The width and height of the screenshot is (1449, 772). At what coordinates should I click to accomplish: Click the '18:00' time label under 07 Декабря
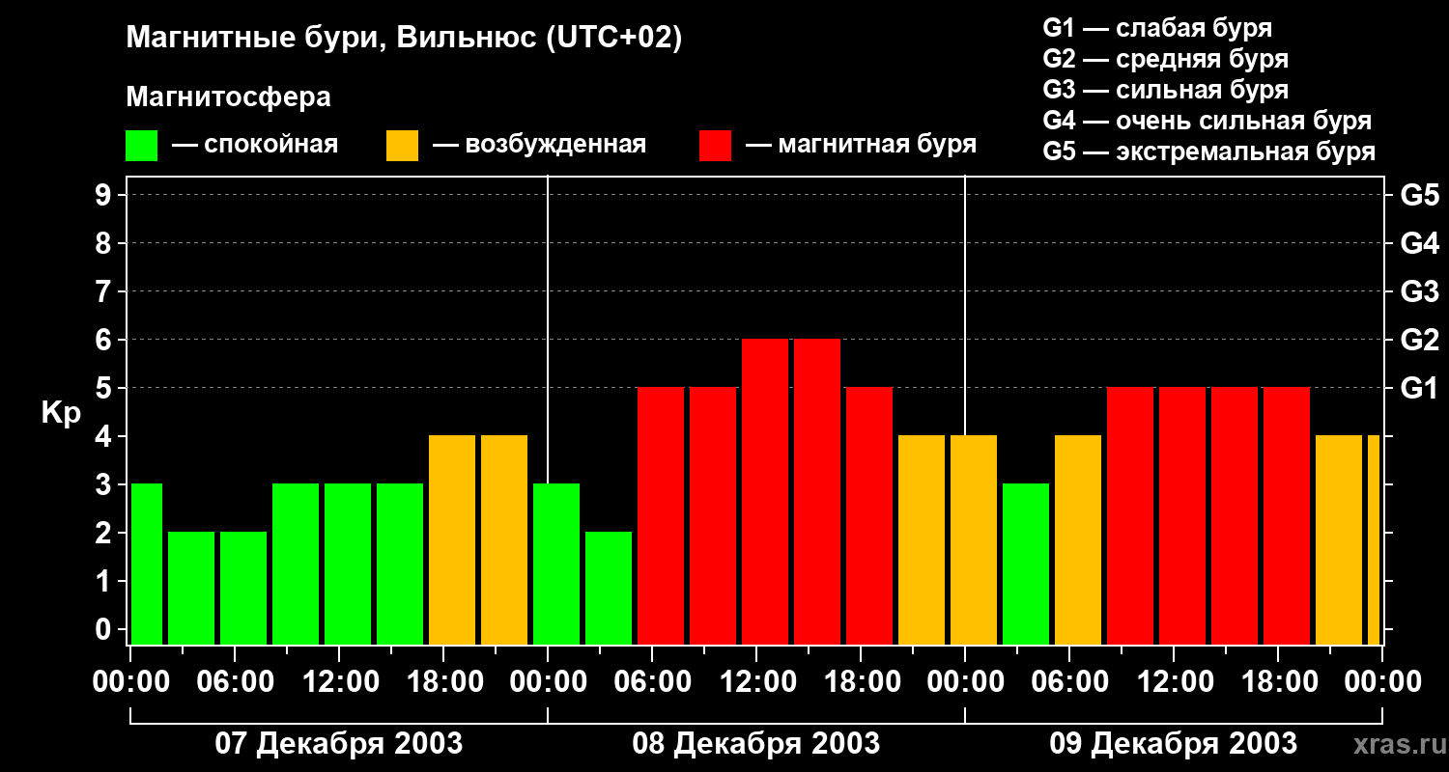tap(443, 681)
